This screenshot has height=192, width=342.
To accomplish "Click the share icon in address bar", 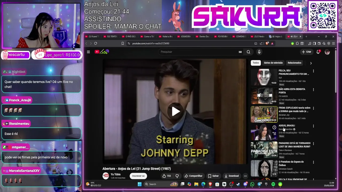I will (x=261, y=43).
